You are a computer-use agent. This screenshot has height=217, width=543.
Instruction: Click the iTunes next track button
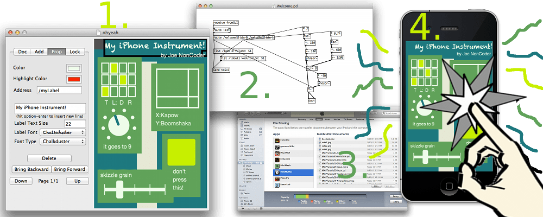[258, 113]
